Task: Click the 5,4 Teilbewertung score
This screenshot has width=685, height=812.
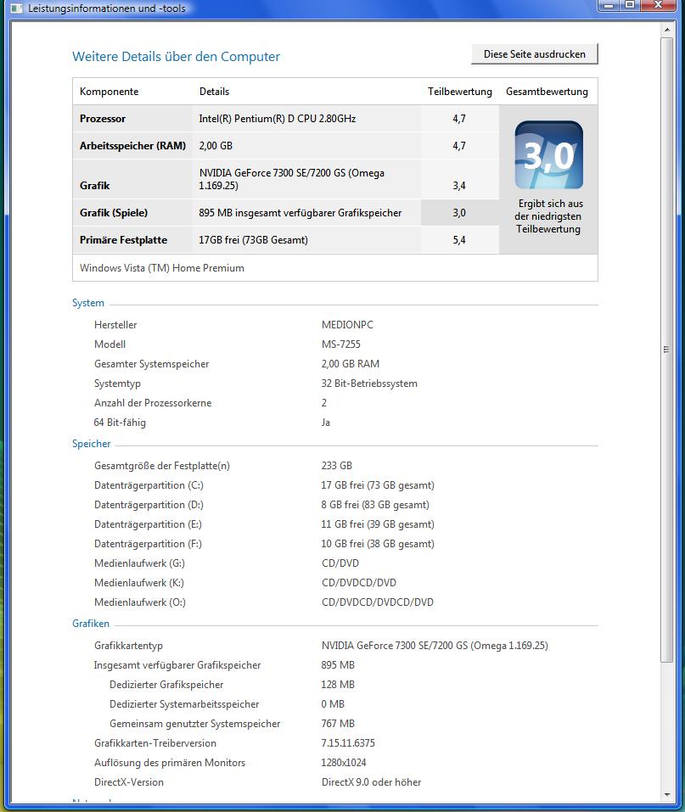Action: (459, 240)
